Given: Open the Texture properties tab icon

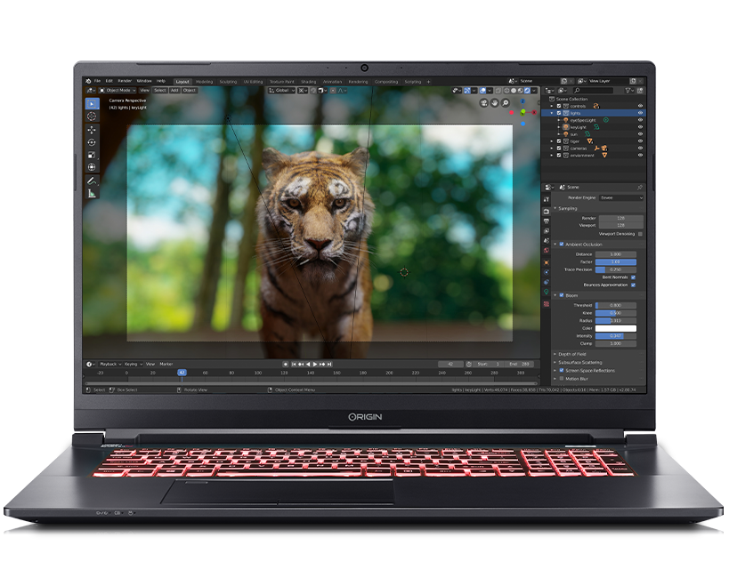Looking at the screenshot, I should click(547, 304).
